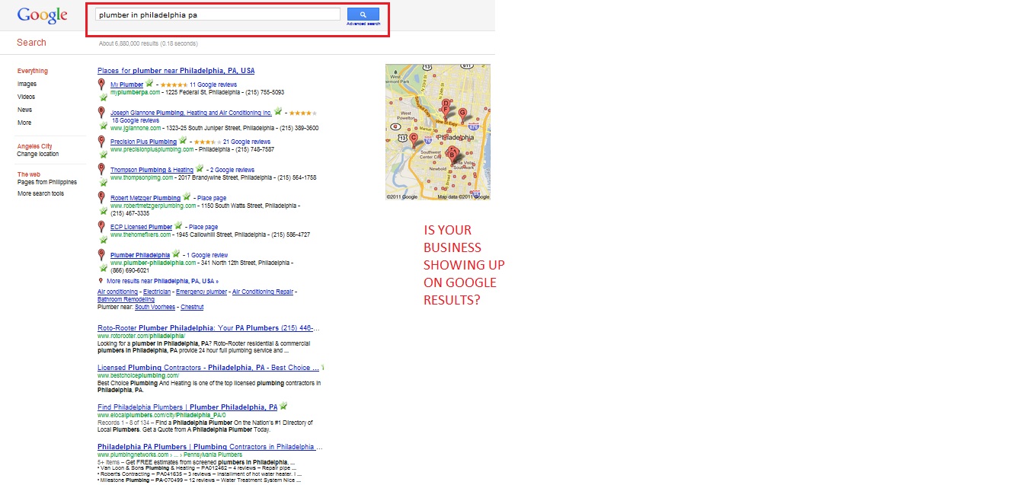Focus the search box containing plumber in philadelphia pa

click(218, 14)
